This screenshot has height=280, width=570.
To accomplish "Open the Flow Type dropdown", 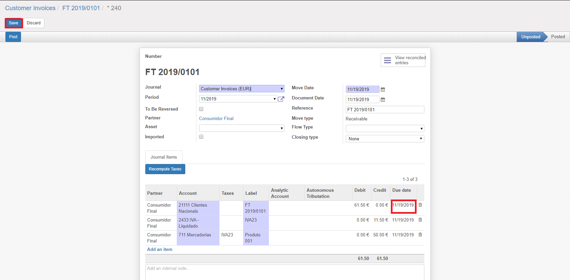I will (x=385, y=129).
